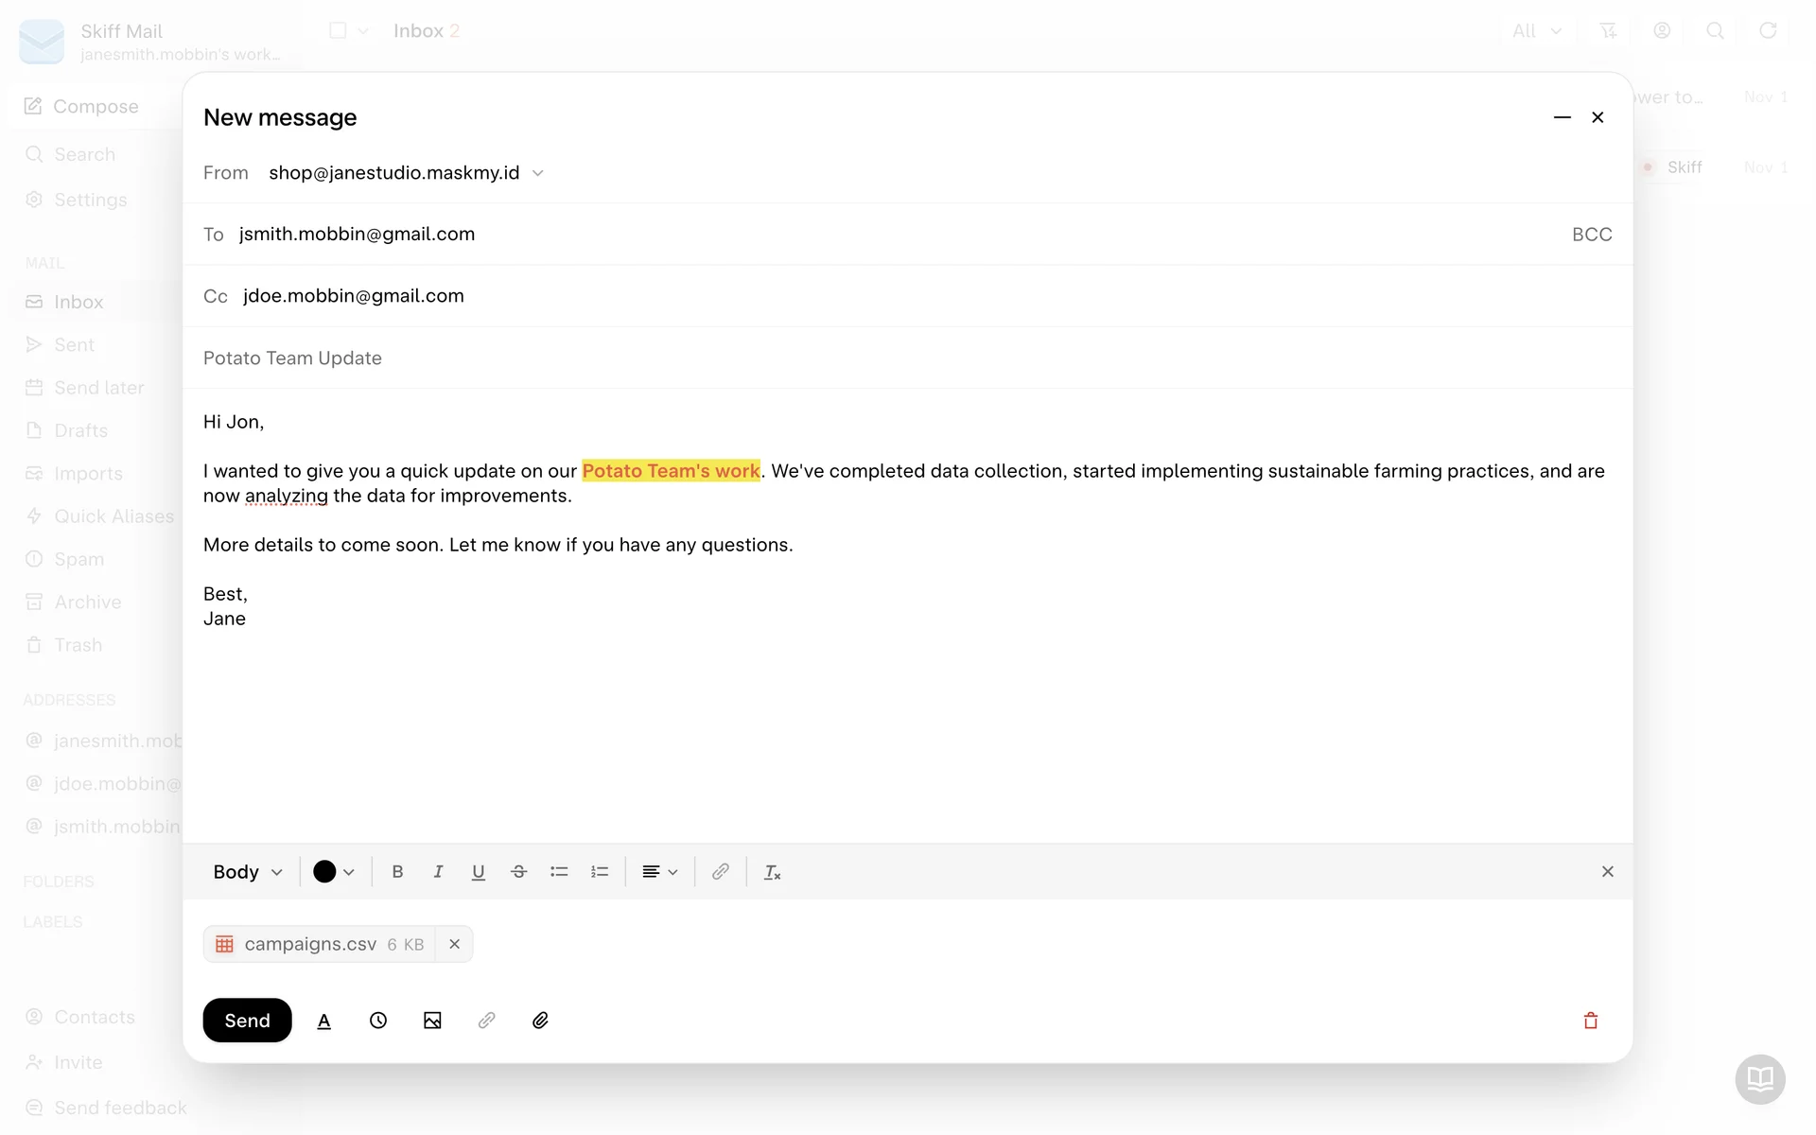1816x1135 pixels.
Task: Apply italic formatting from the toolbar
Action: pos(438,872)
